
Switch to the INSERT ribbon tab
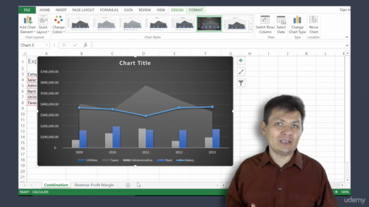[x=61, y=10]
